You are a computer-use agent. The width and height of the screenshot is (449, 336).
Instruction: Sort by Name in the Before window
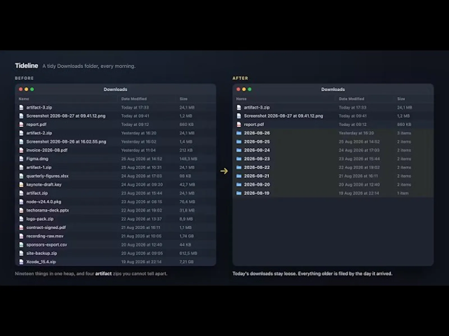24,99
